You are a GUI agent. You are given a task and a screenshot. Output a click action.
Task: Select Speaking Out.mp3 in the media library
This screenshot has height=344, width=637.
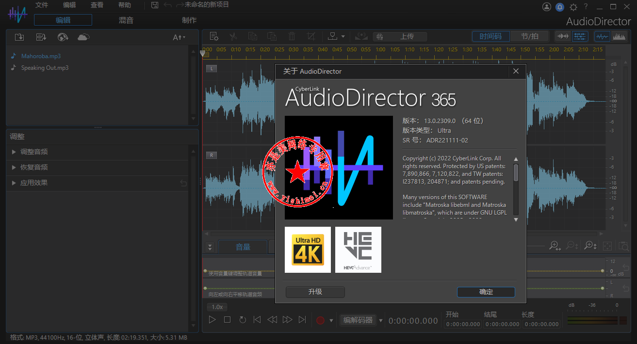point(45,68)
